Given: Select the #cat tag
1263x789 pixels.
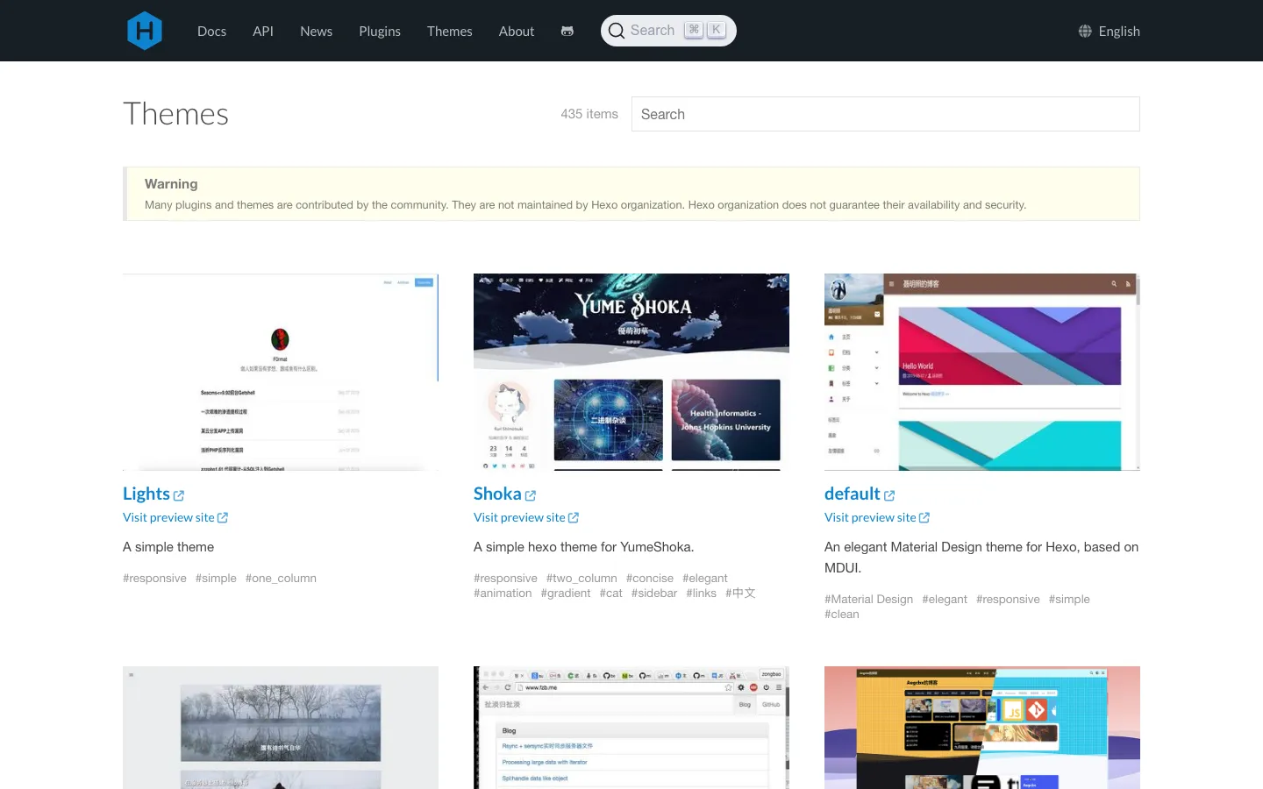Looking at the screenshot, I should [611, 593].
